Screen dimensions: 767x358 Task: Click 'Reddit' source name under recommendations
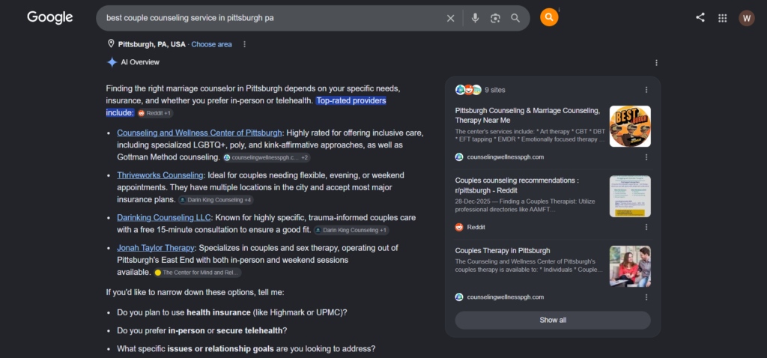coord(476,227)
